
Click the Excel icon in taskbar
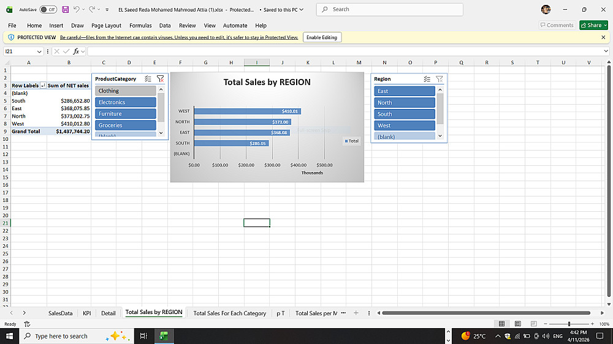pos(164,336)
